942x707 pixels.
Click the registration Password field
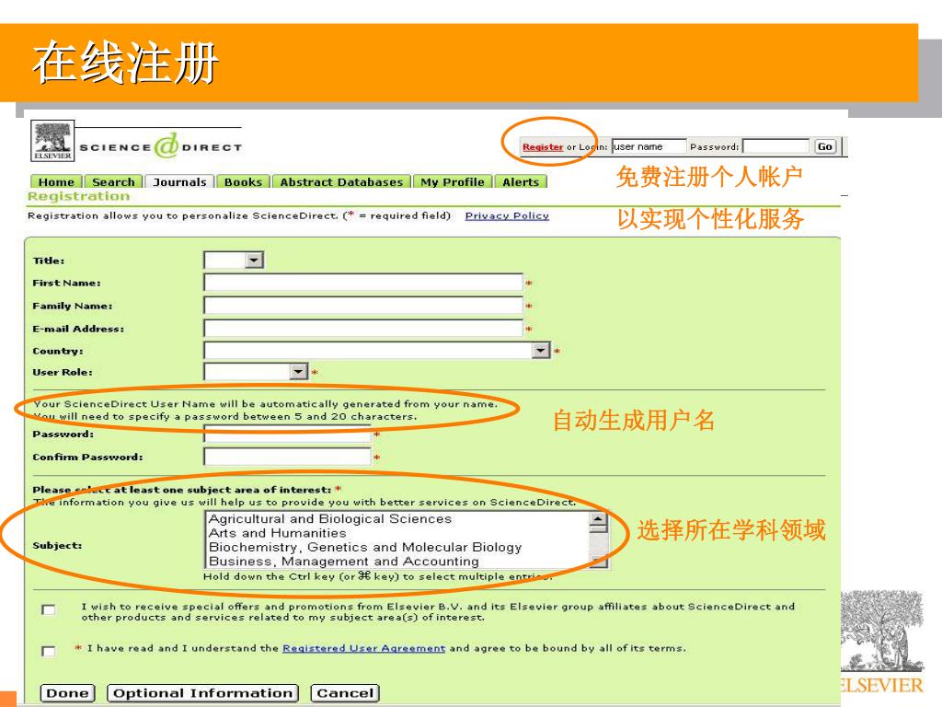(287, 435)
